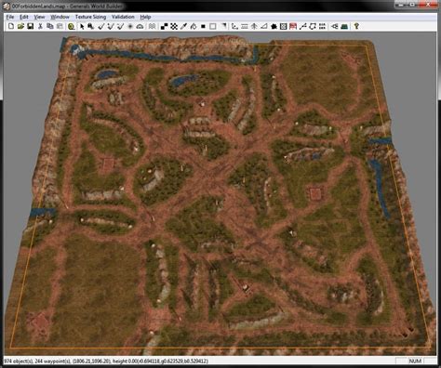Choose the hand with magnifier tool
Screen dimensions: 441x368
91,27
